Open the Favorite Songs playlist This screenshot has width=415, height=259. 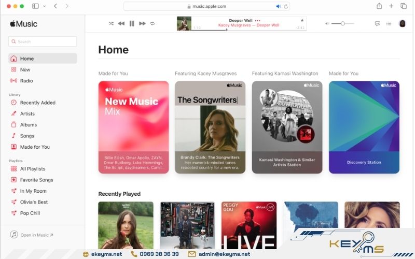(x=43, y=180)
